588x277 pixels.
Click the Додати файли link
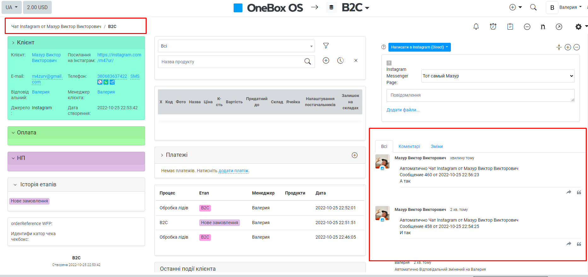click(x=403, y=110)
